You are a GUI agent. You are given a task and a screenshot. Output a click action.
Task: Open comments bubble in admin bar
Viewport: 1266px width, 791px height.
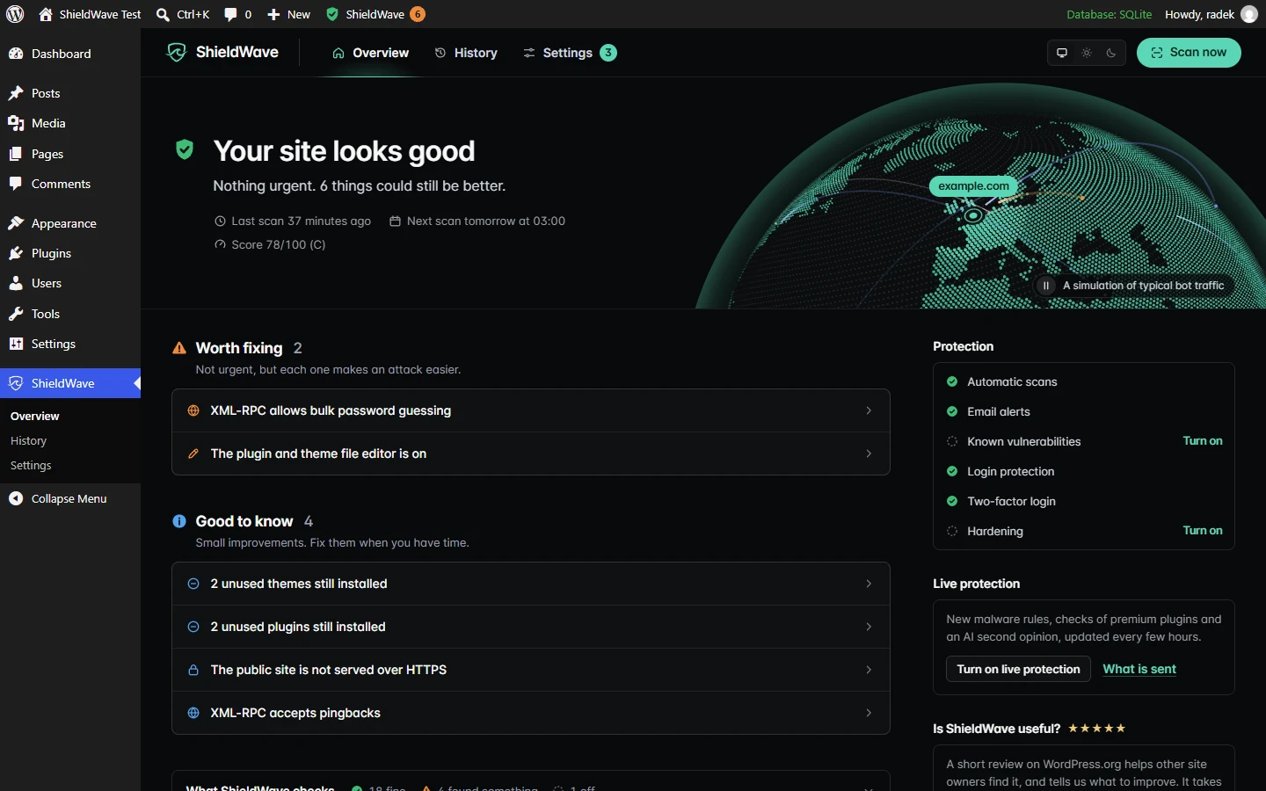pyautogui.click(x=237, y=14)
